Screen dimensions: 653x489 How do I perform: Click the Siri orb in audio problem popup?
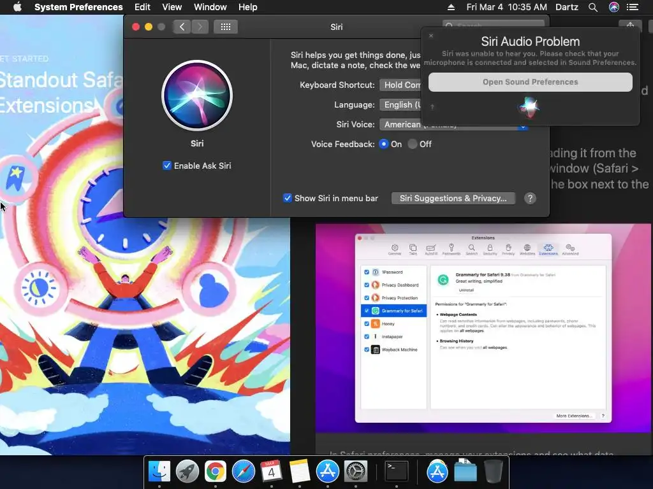(x=529, y=106)
